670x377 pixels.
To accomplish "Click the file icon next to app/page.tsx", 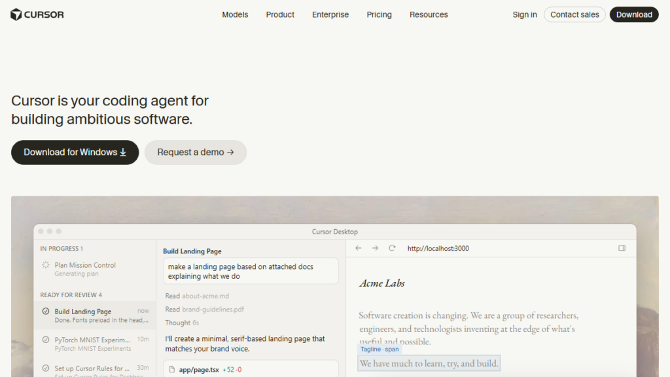I will coord(172,370).
